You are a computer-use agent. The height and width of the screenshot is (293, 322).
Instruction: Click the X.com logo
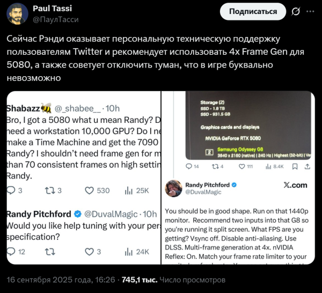pos(295,185)
